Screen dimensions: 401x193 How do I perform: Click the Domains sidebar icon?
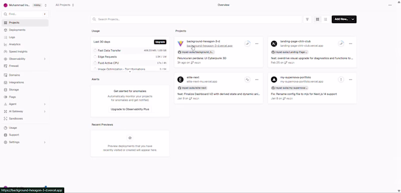pyautogui.click(x=6, y=75)
